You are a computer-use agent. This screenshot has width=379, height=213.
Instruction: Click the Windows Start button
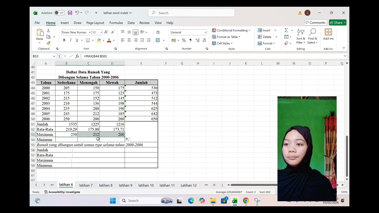click(113, 201)
